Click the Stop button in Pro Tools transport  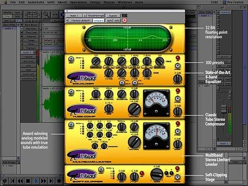(x=28, y=181)
